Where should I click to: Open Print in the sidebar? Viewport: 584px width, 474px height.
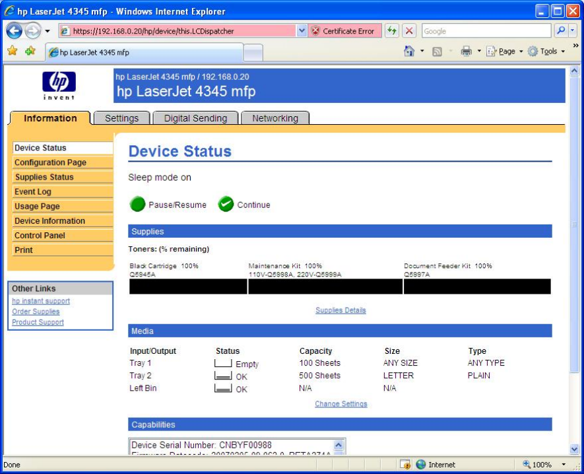[63, 250]
